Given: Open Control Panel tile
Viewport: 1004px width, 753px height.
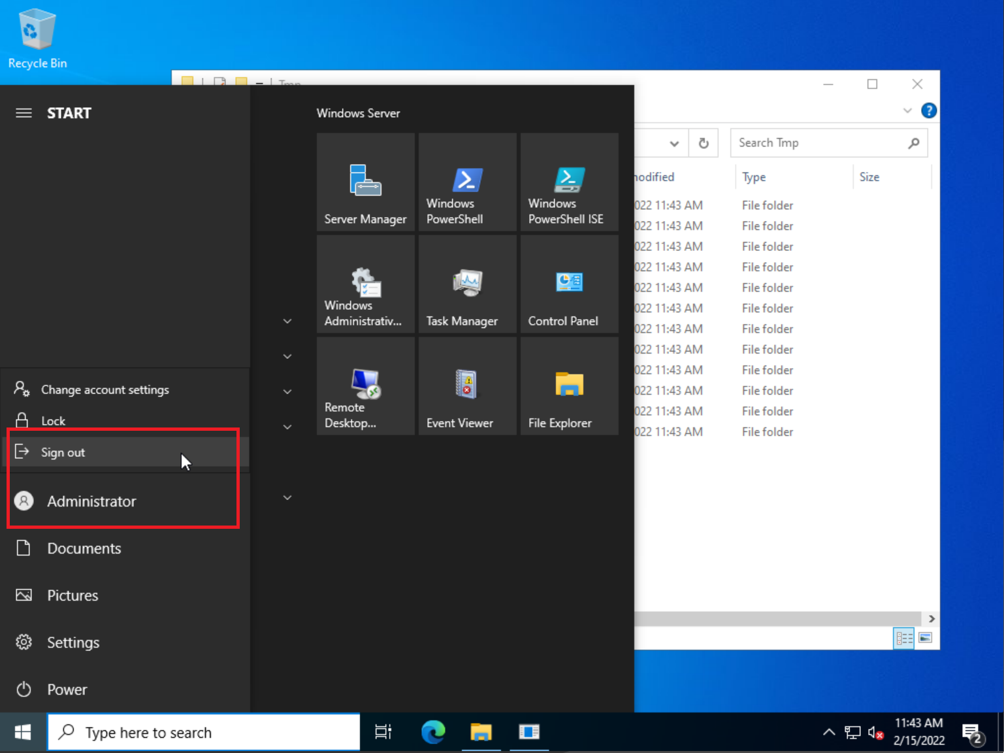Looking at the screenshot, I should (570, 284).
